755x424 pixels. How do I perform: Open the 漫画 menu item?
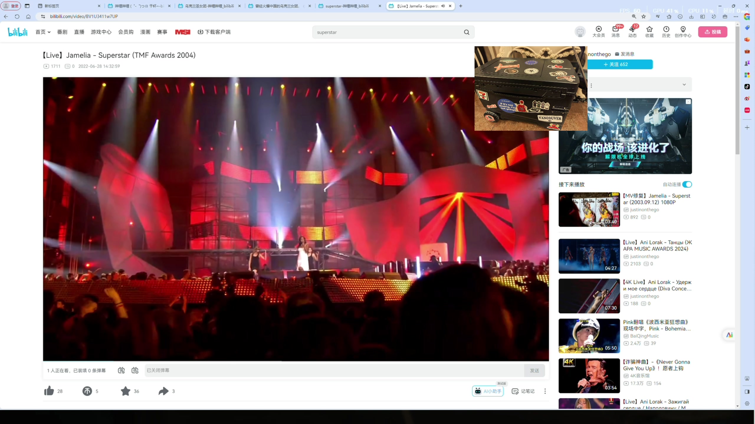[145, 32]
